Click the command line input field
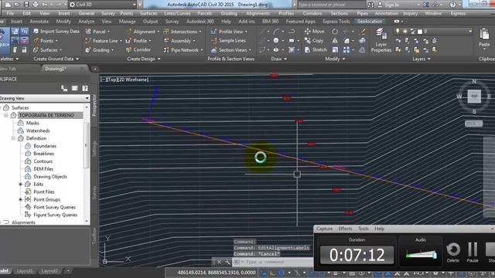 273,262
